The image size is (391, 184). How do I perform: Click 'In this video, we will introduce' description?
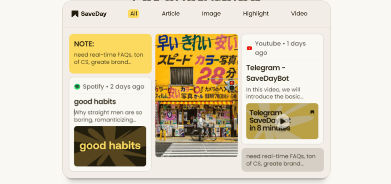click(275, 93)
